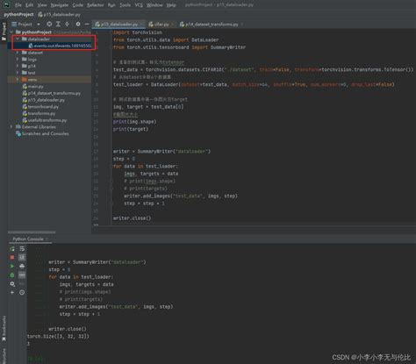The image size is (416, 364).
Task: Toggle scroll to end in console
Action: 22,258
